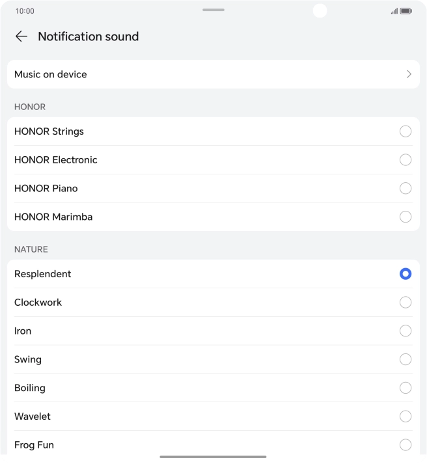This screenshot has width=427, height=464.
Task: Tap the status bar clock
Action: click(25, 11)
